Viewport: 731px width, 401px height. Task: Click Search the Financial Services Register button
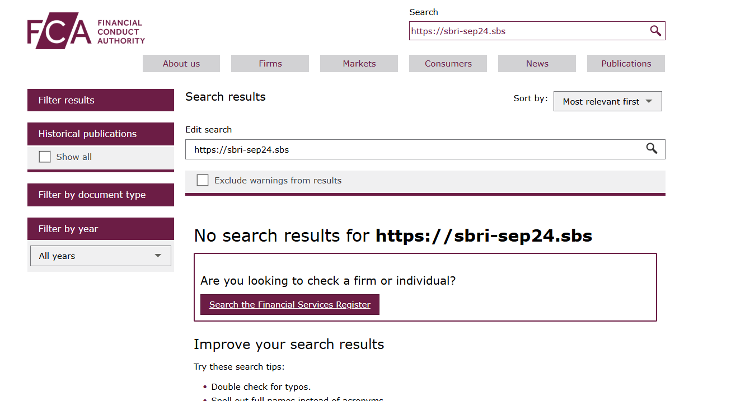(290, 304)
